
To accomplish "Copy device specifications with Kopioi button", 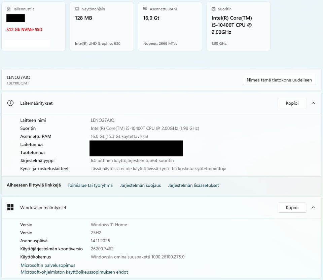I will (292, 103).
